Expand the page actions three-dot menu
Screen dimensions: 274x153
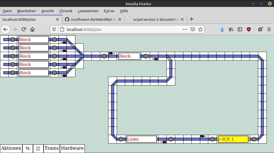click(185, 29)
